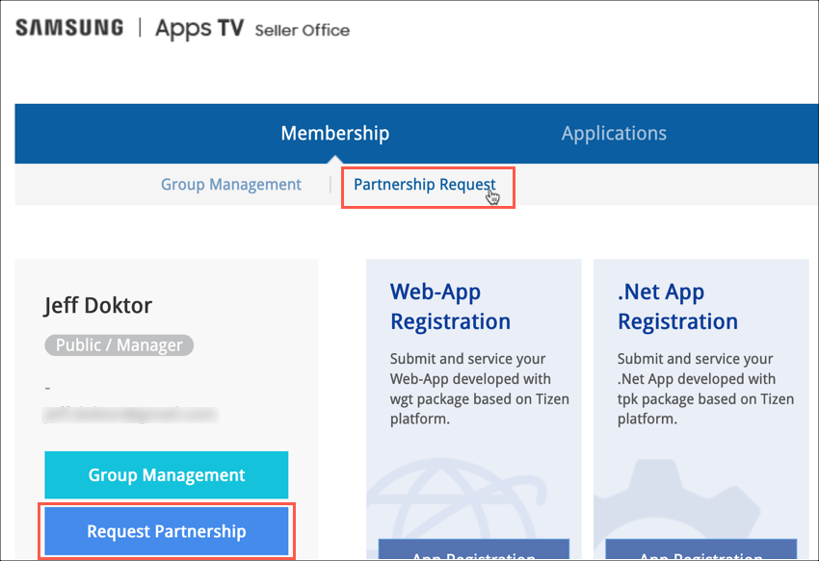Select Partnership Request in the sub-navigation bar
Image resolution: width=819 pixels, height=561 pixels.
tap(425, 185)
